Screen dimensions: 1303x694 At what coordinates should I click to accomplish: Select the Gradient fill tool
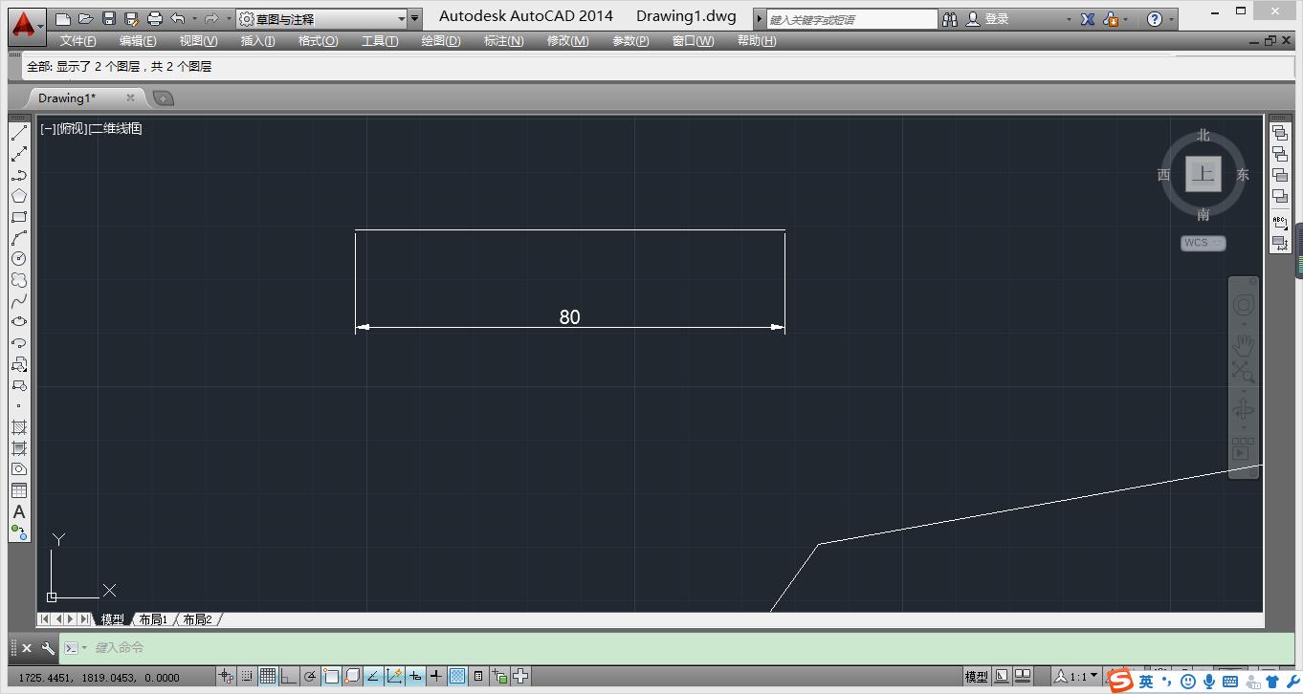(x=19, y=448)
